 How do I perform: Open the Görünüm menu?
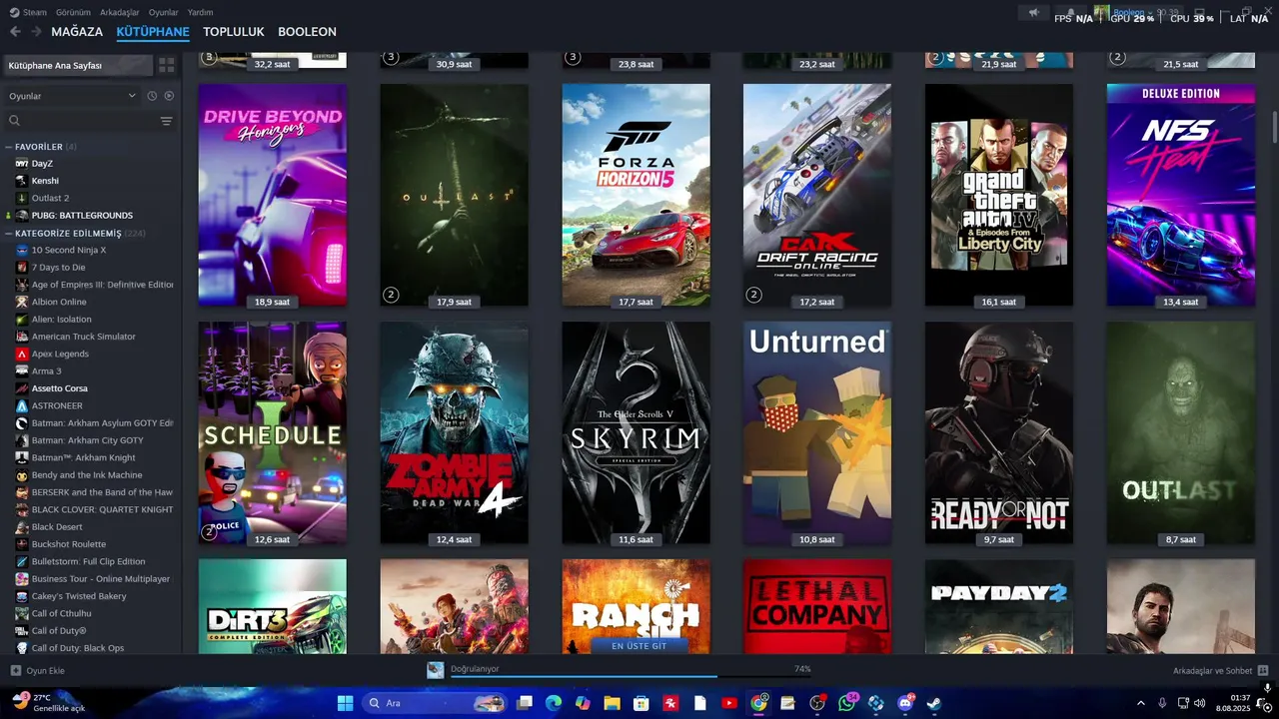pos(73,12)
